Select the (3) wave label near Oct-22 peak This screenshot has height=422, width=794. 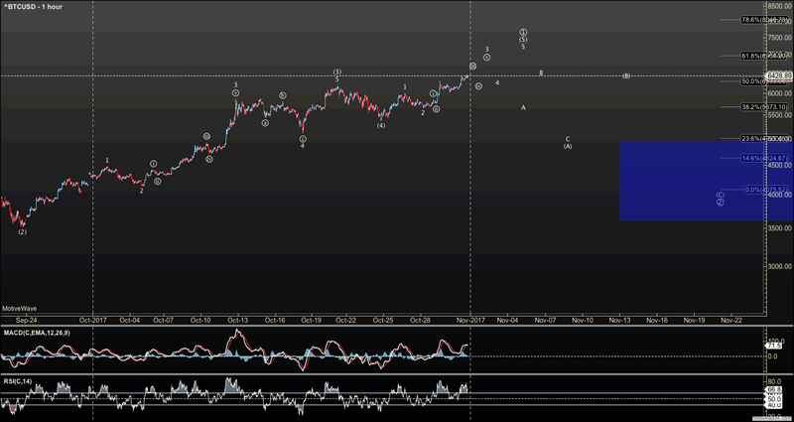click(x=337, y=71)
